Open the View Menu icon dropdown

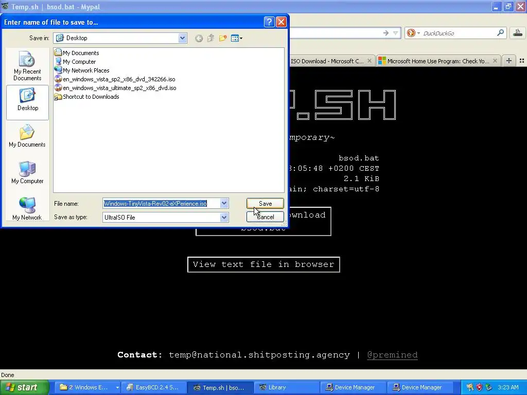pyautogui.click(x=237, y=38)
